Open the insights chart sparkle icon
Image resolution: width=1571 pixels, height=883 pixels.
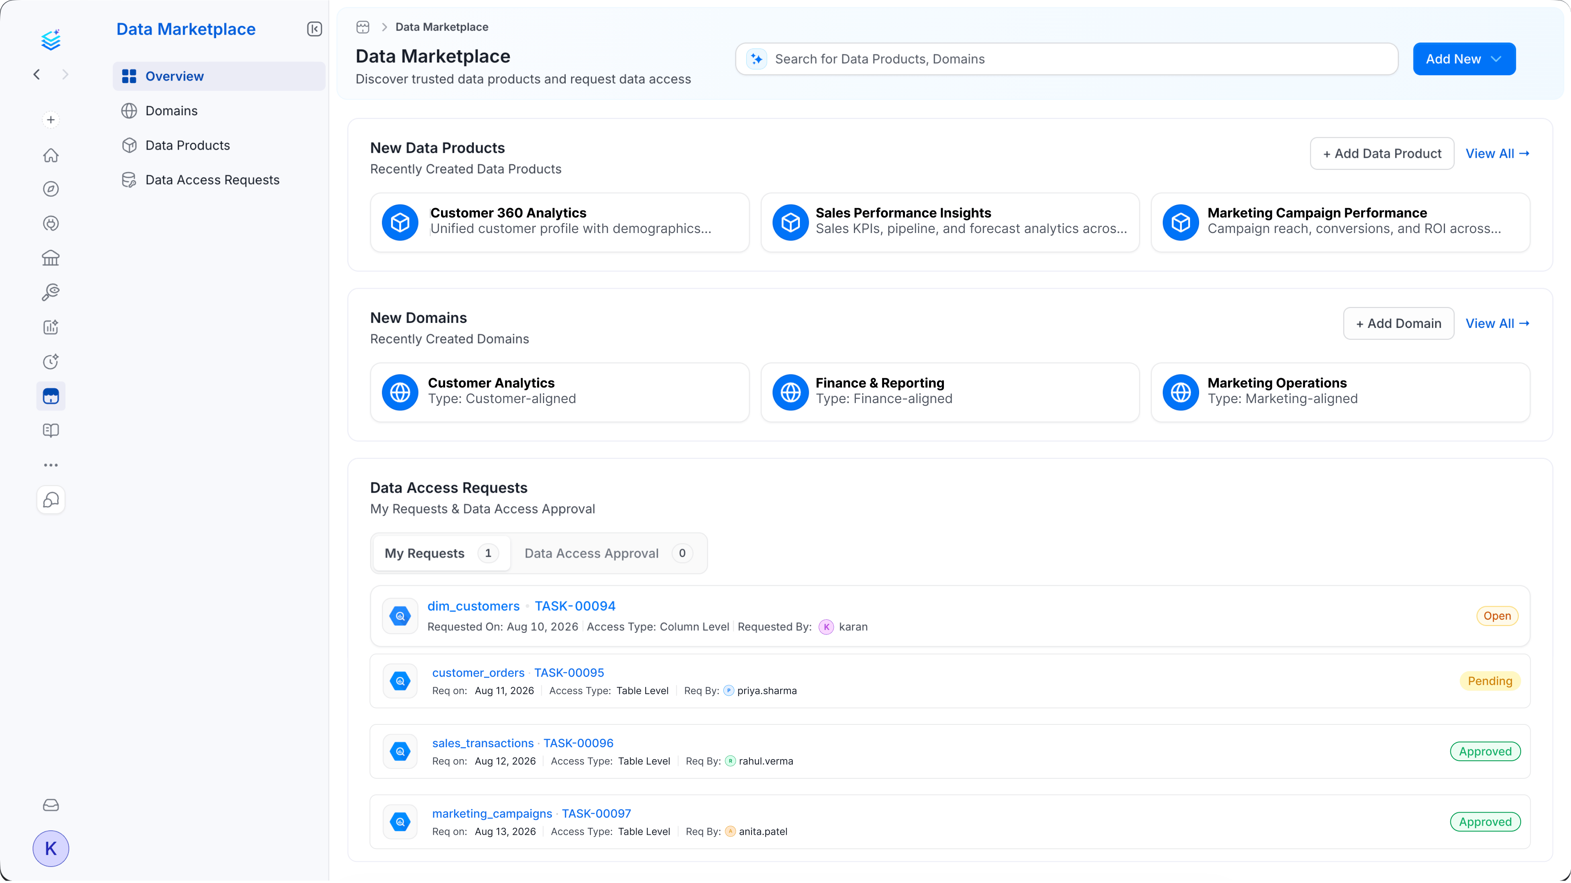coord(51,327)
